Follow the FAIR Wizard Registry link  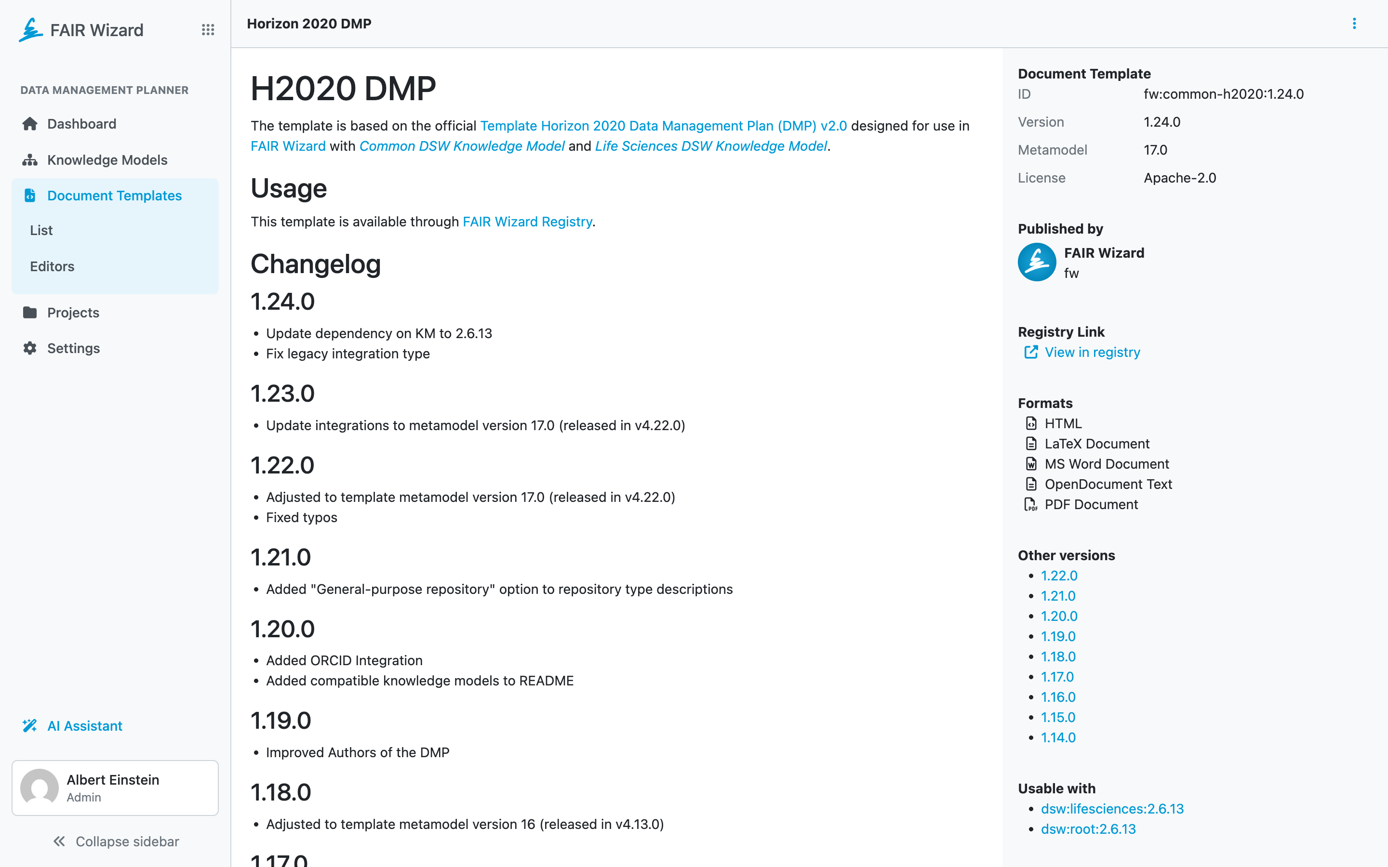tap(527, 222)
